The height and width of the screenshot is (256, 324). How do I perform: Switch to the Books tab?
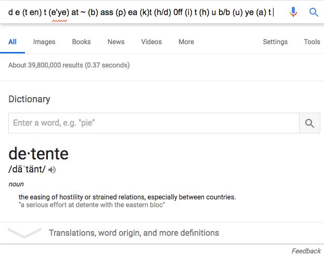pyautogui.click(x=81, y=42)
